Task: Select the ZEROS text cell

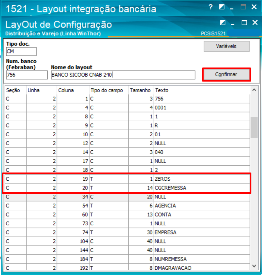Action: [x=202, y=179]
